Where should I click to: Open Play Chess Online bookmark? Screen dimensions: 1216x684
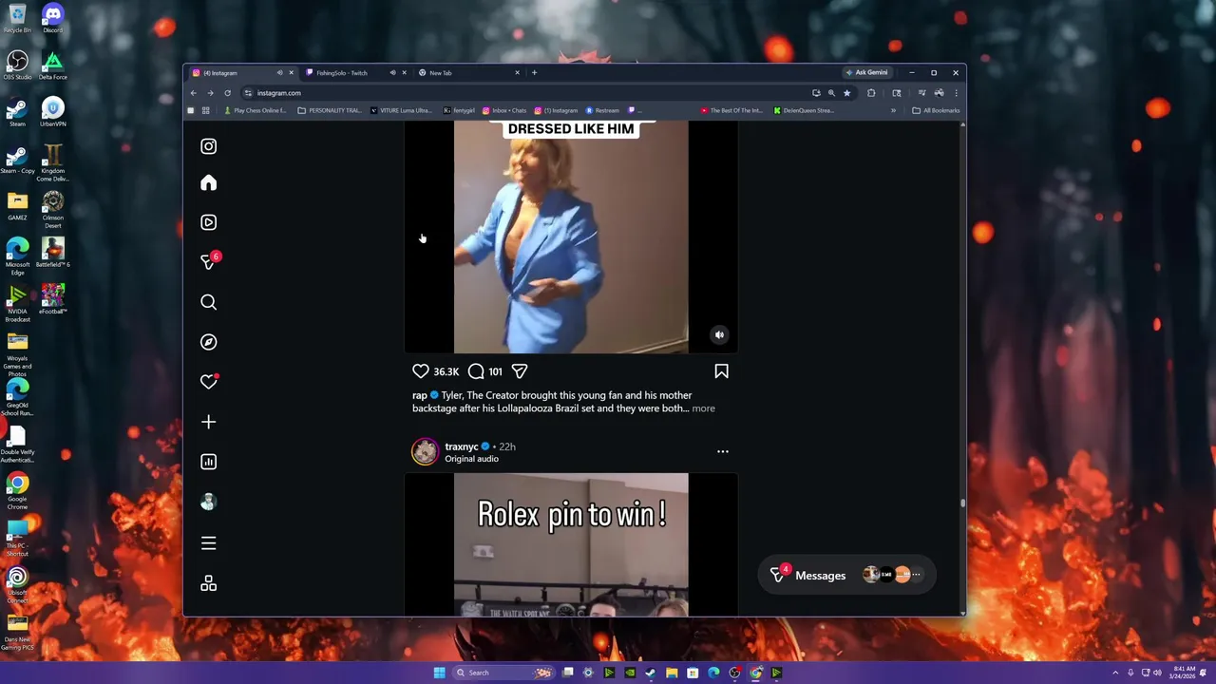[255, 110]
